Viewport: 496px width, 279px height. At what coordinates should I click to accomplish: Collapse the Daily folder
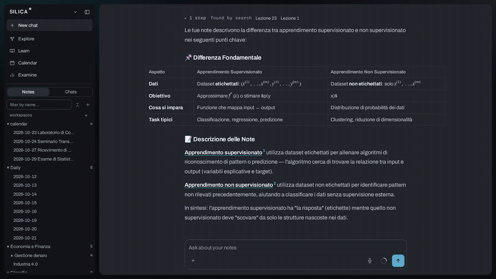coord(8,167)
